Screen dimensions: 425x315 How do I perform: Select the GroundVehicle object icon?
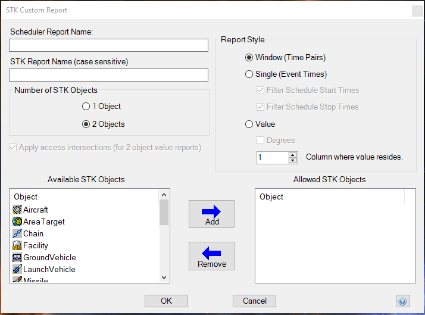tap(17, 257)
